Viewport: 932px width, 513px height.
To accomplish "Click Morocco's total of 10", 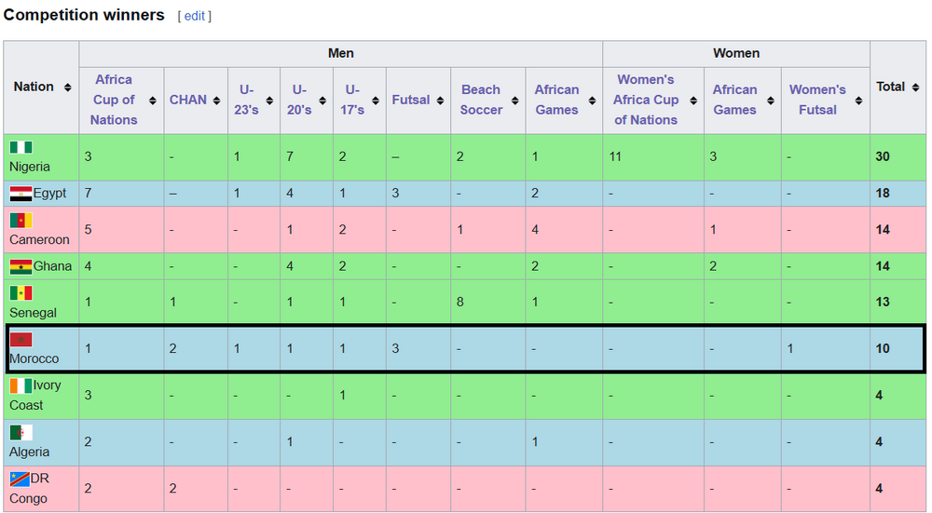I will 883,348.
